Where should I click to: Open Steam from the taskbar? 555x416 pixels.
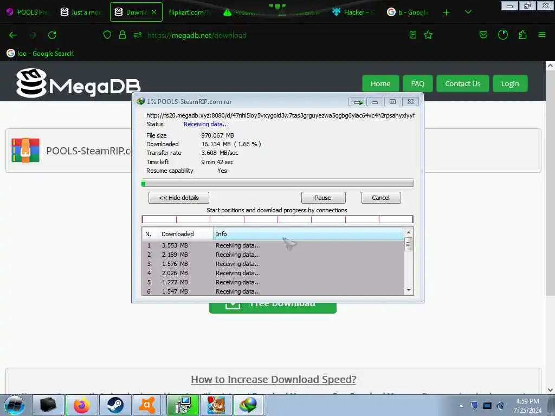pos(115,405)
